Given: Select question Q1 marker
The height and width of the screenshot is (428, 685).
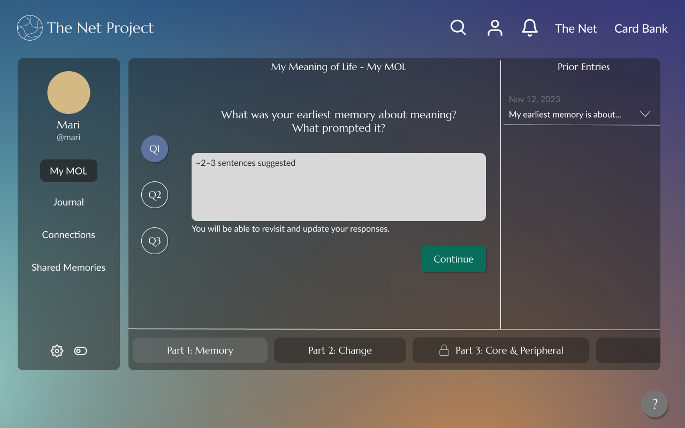Looking at the screenshot, I should [x=154, y=149].
